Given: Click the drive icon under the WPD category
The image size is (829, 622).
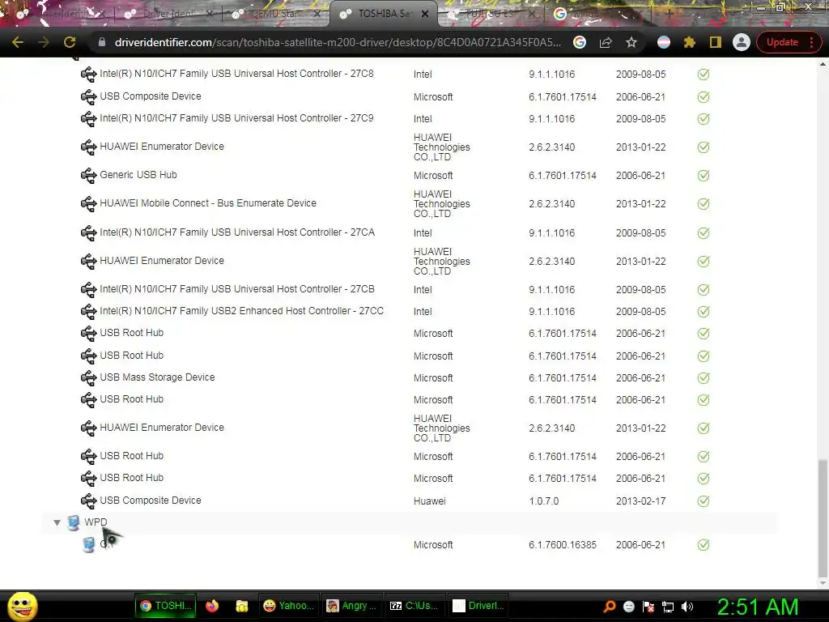Looking at the screenshot, I should click(x=89, y=545).
